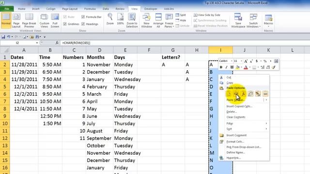The height and width of the screenshot is (174, 310).
Task: Select the whole sheet with corner button
Action: 5,50
